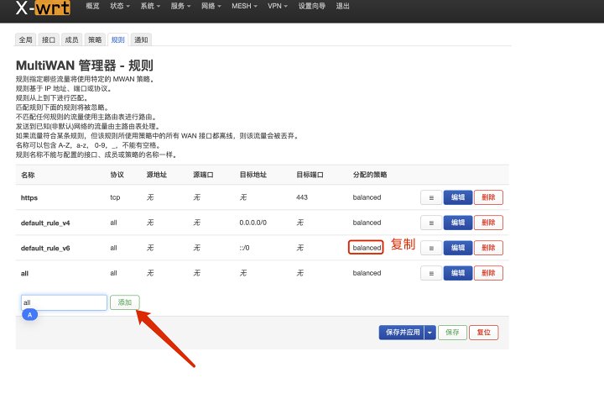Switch to the 成员 tab
The image size is (604, 404).
(71, 39)
